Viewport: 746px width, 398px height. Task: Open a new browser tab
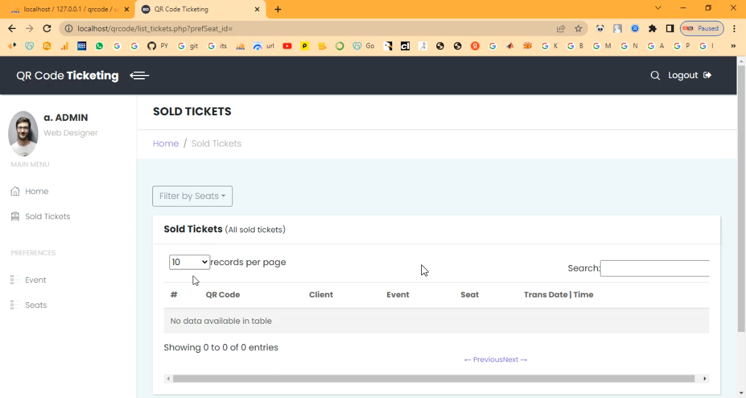pos(278,9)
